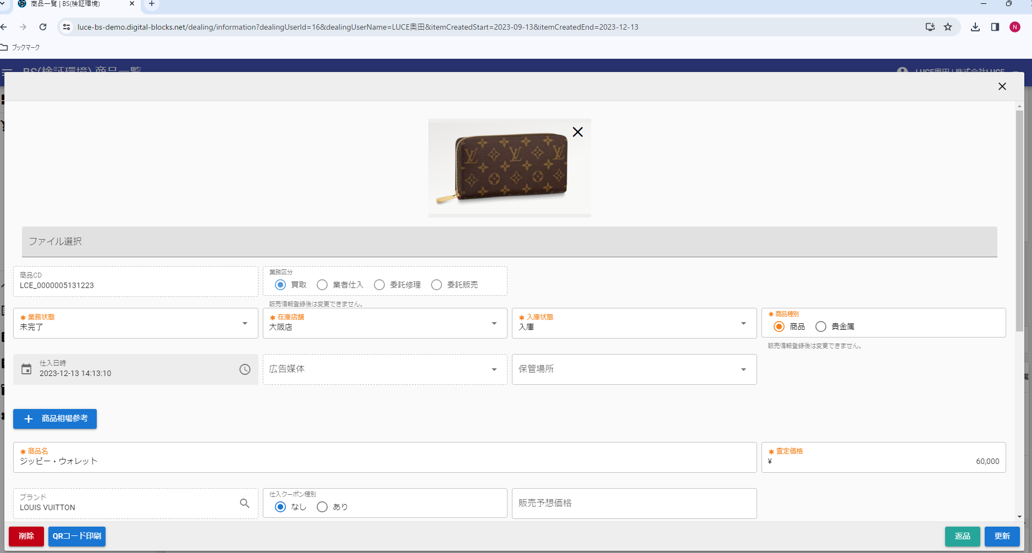Open a new browser tab
Image resolution: width=1032 pixels, height=553 pixels.
(152, 4)
